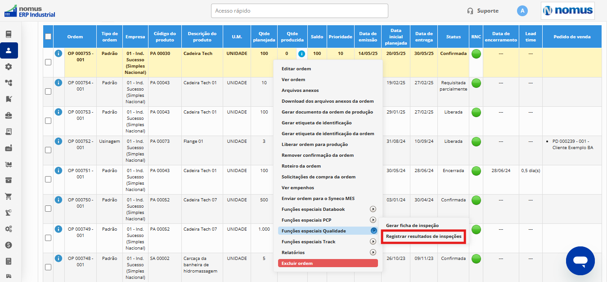Open the gear settings icon in the sidebar
Viewport: 607px width, 282px height.
point(9,67)
